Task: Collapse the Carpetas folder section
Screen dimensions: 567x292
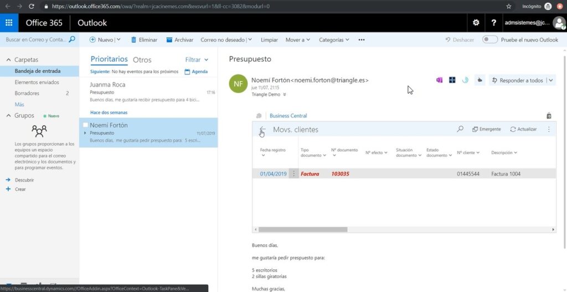Action: 8,60
